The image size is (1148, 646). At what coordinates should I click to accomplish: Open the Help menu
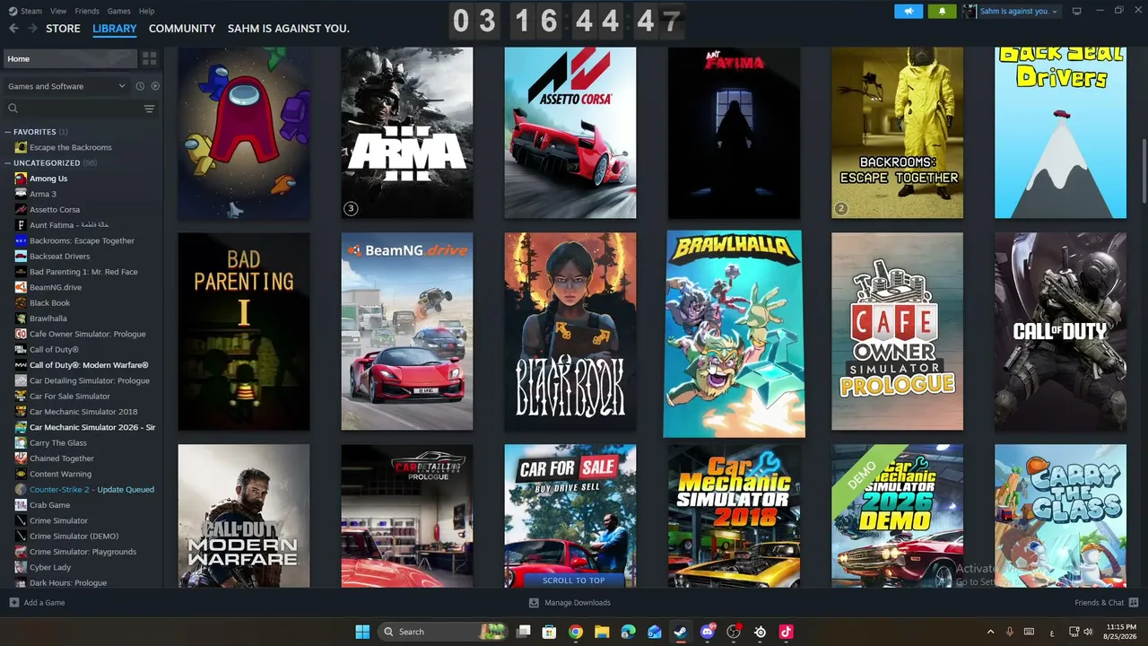(x=146, y=11)
